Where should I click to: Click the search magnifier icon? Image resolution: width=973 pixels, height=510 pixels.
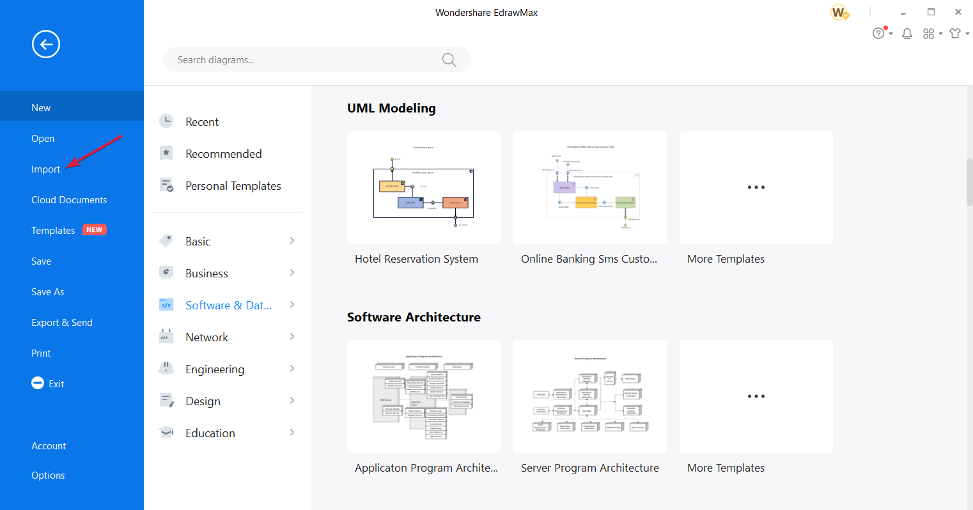(x=449, y=60)
